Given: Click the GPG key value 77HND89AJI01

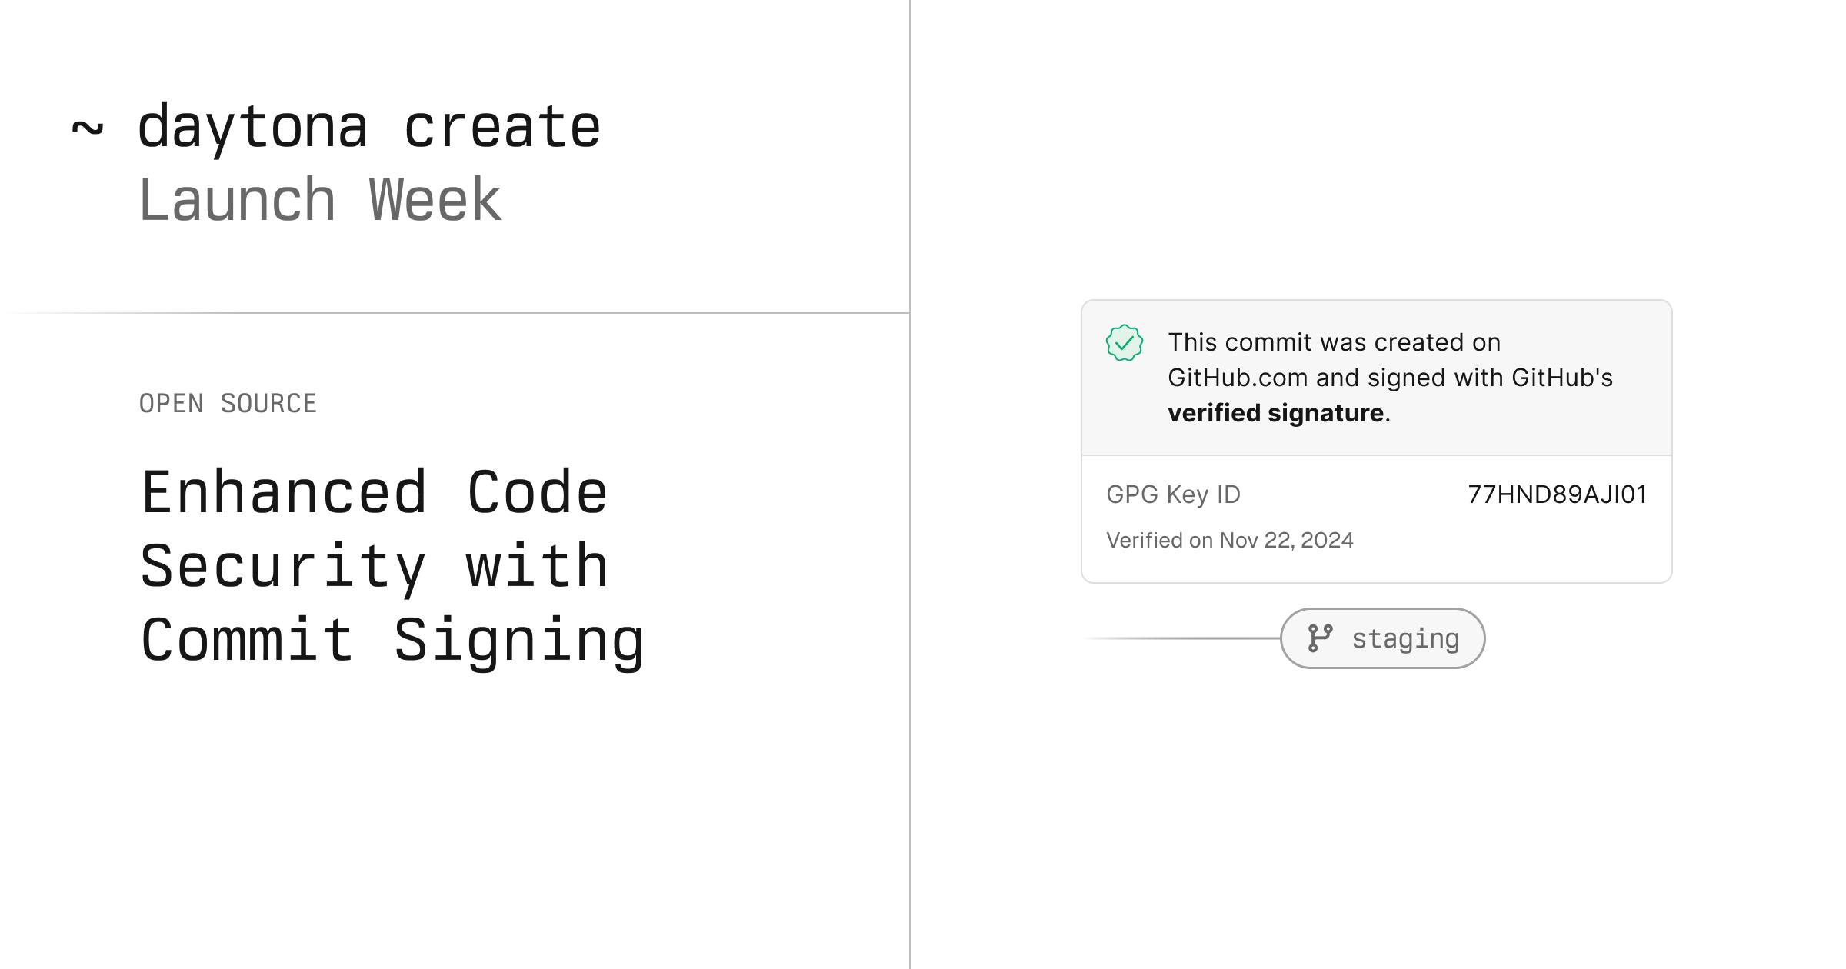Looking at the screenshot, I should tap(1557, 494).
